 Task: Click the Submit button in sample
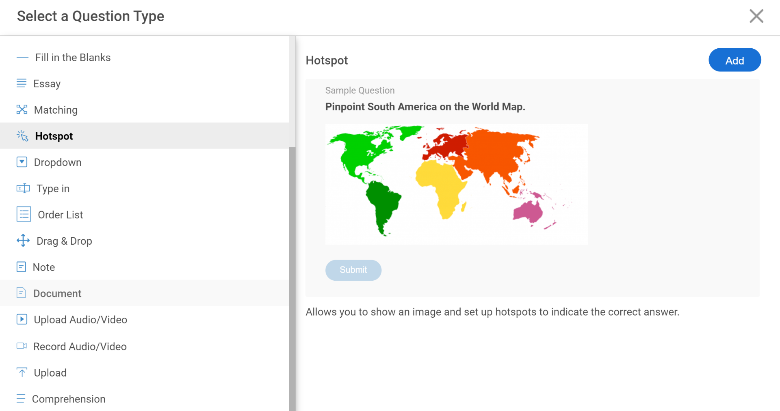(353, 270)
